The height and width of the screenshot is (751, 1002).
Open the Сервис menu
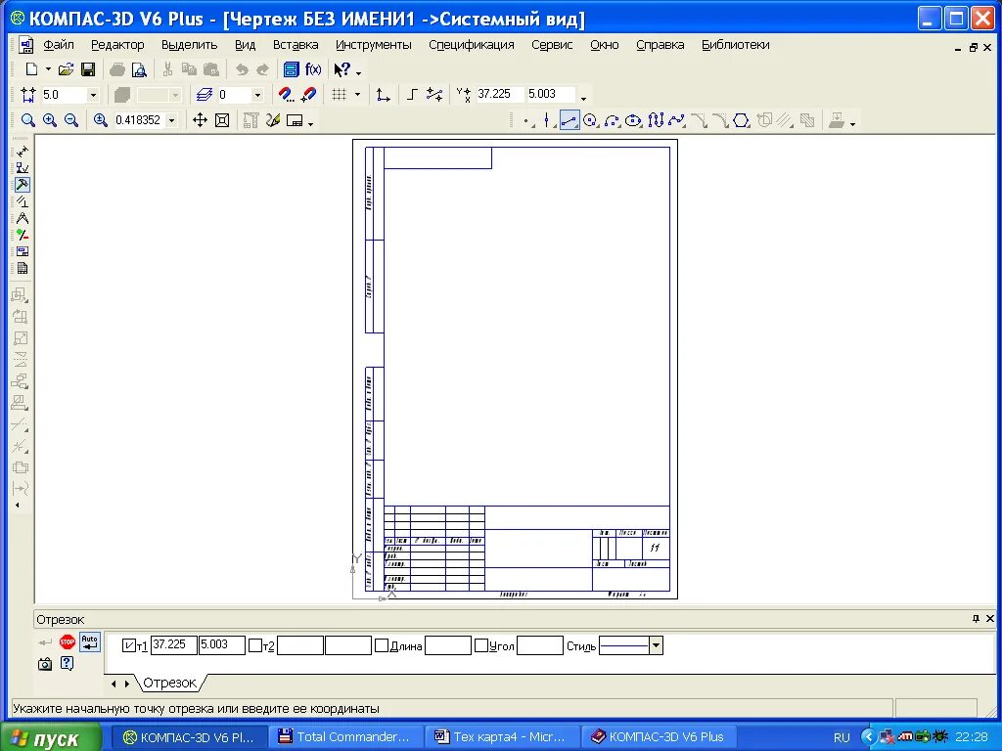[x=552, y=45]
